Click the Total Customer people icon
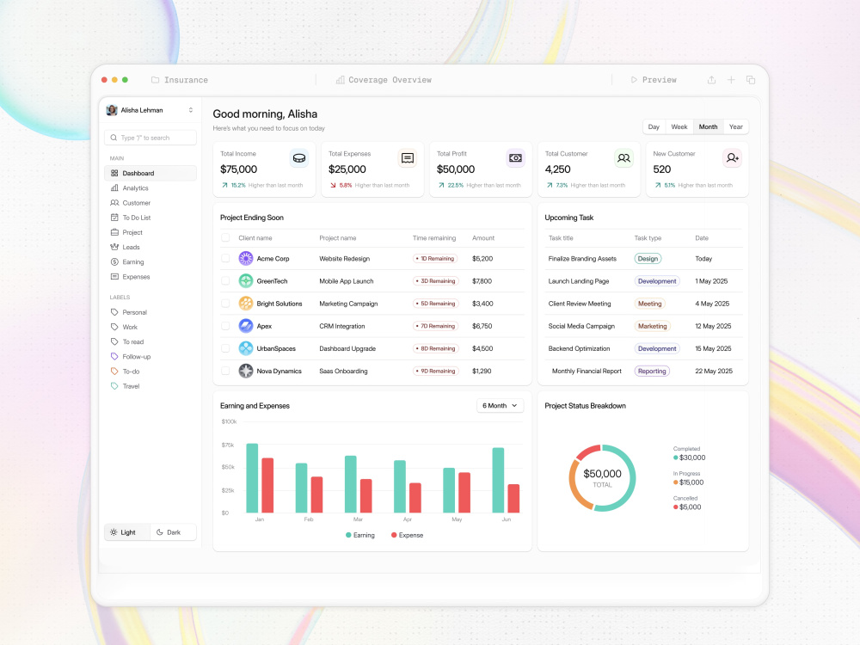 point(623,158)
